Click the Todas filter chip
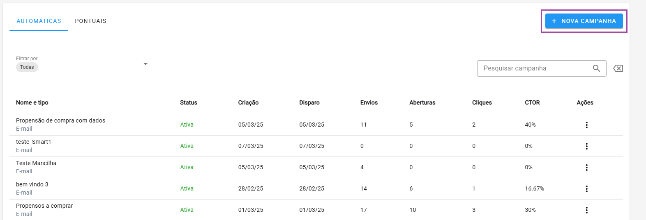Image resolution: width=646 pixels, height=220 pixels. (x=27, y=67)
